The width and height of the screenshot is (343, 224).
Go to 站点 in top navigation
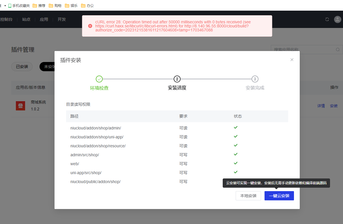[x=26, y=19]
